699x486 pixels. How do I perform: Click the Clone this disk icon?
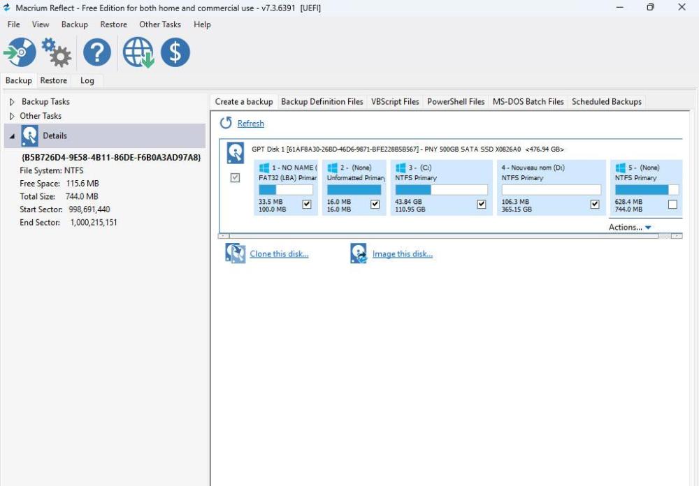coord(236,253)
